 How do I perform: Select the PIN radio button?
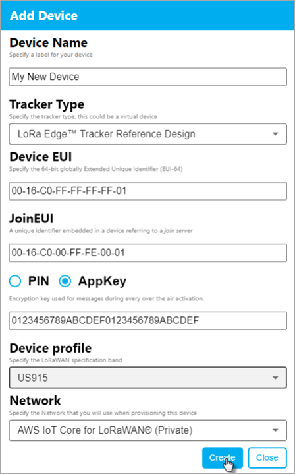point(15,281)
